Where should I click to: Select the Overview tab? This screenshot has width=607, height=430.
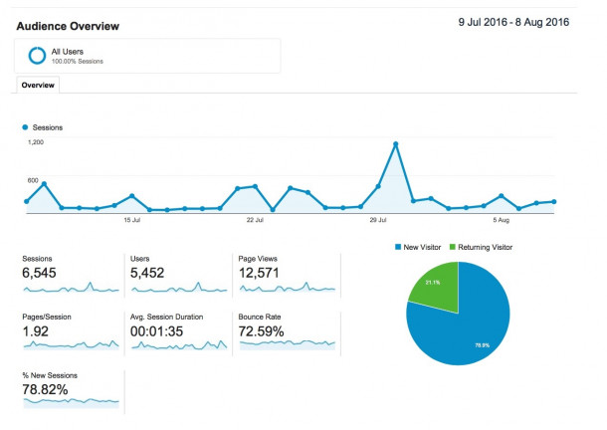click(x=38, y=86)
